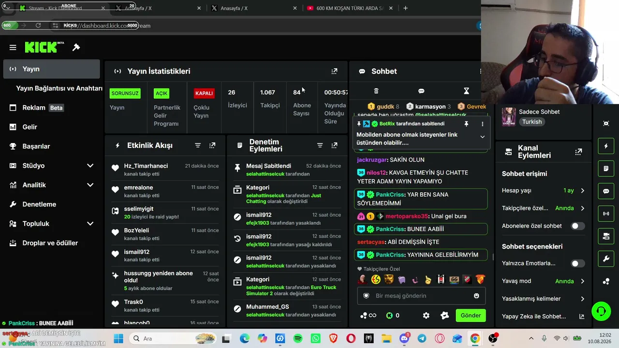The image size is (619, 348).
Task: Click the broadcast signal sidebar button
Action: tap(606, 214)
